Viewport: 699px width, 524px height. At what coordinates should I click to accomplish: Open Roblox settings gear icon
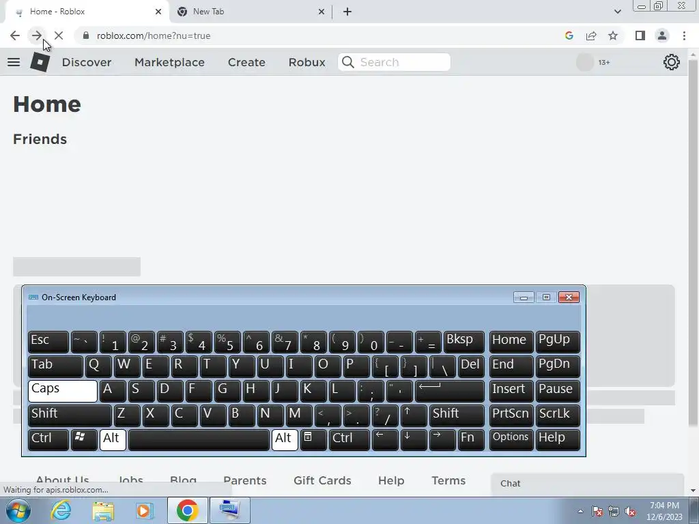(x=672, y=62)
